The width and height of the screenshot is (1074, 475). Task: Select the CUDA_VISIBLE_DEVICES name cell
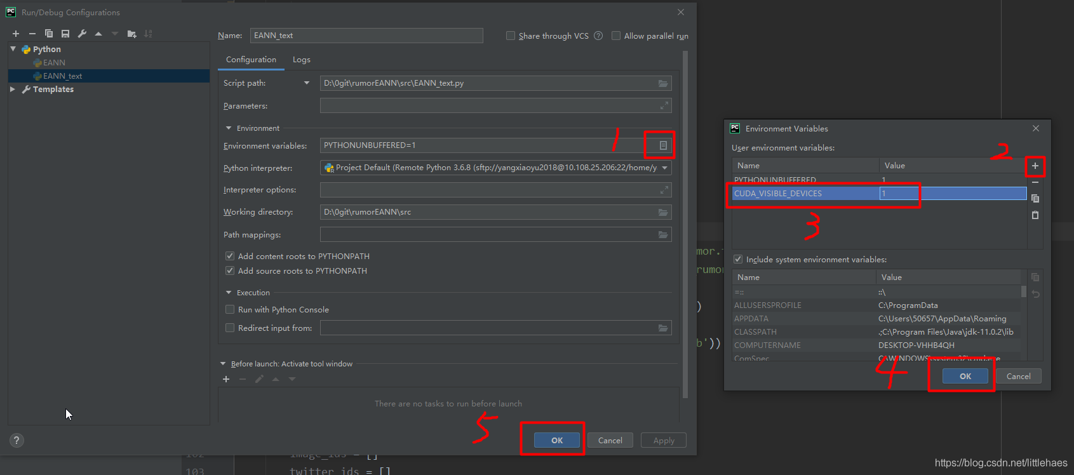tap(805, 194)
